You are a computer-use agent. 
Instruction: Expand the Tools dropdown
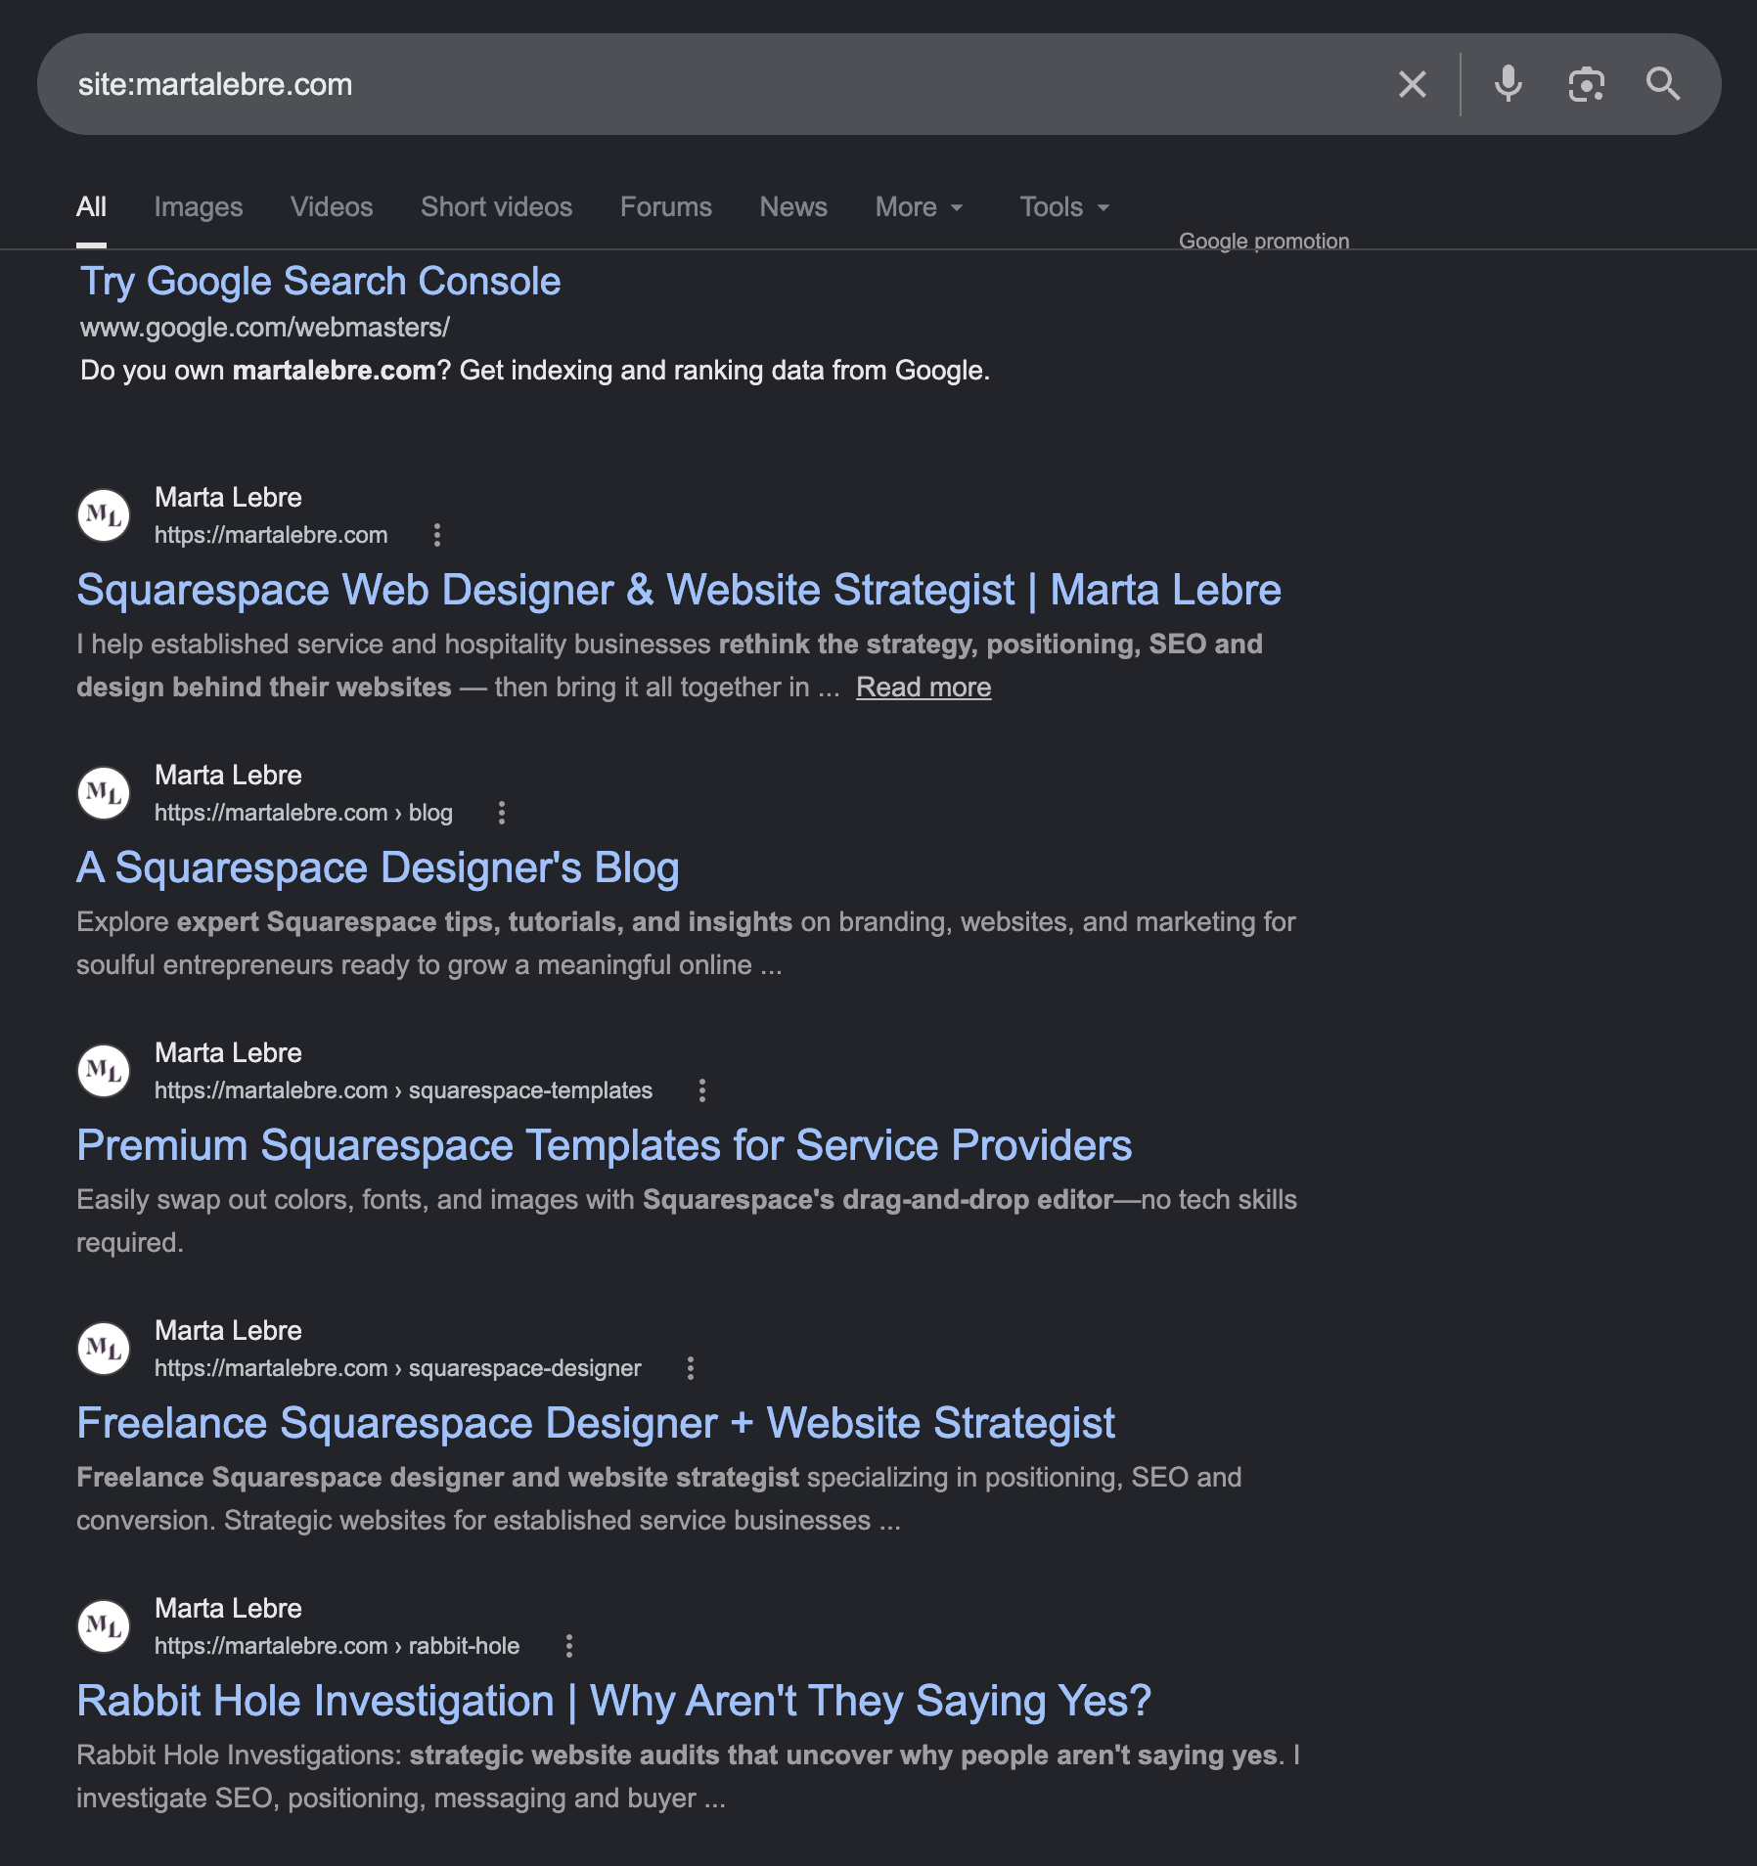[1065, 207]
